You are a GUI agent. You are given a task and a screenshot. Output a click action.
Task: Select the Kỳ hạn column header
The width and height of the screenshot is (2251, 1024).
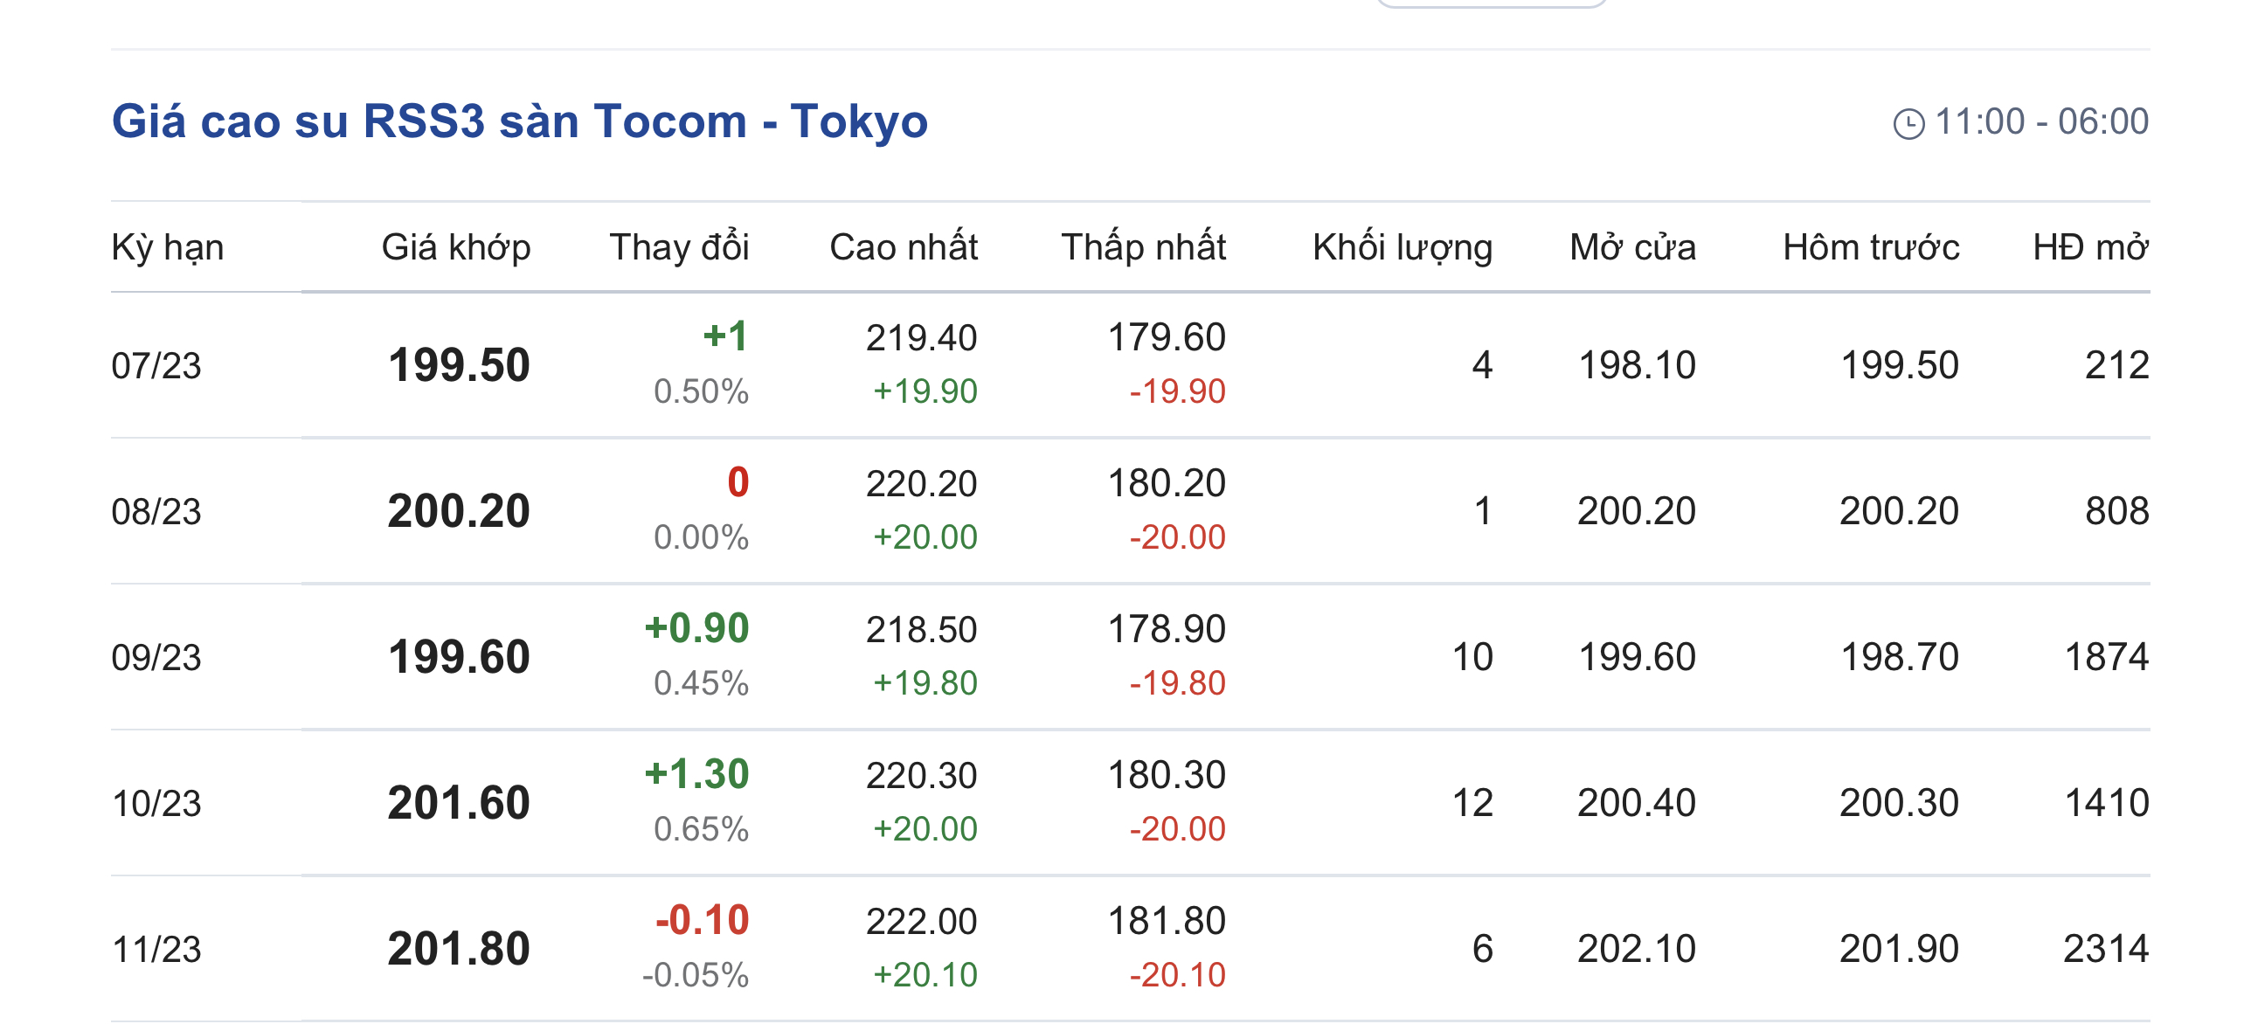168,247
